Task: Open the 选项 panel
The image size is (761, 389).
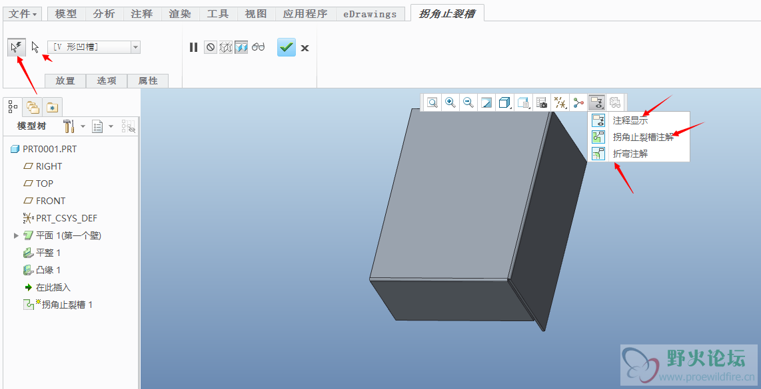Action: click(x=107, y=81)
